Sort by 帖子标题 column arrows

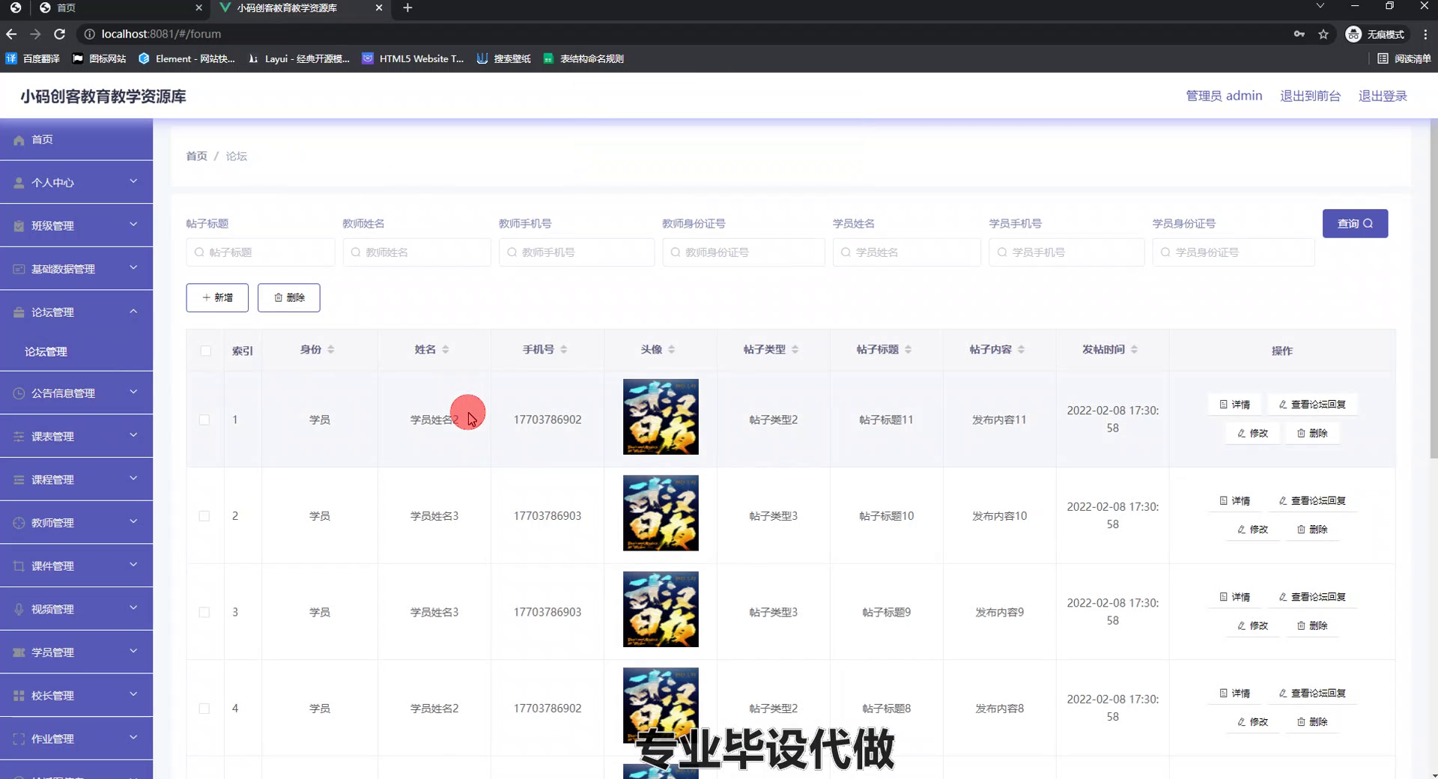908,350
